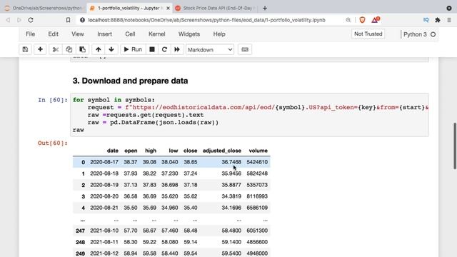
Task: Open Brave Rewards triangle icon
Action: (376, 20)
